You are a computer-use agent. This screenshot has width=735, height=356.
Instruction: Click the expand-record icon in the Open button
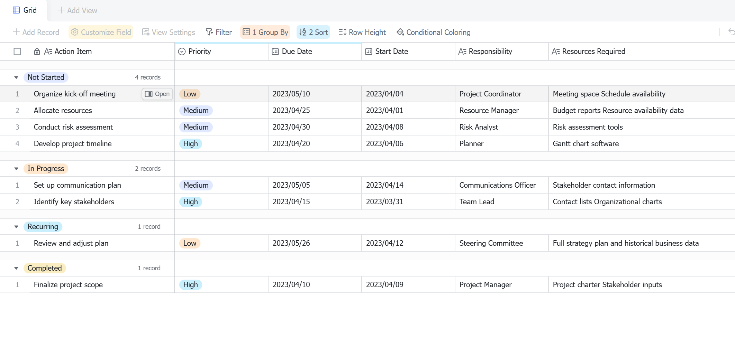(x=148, y=94)
